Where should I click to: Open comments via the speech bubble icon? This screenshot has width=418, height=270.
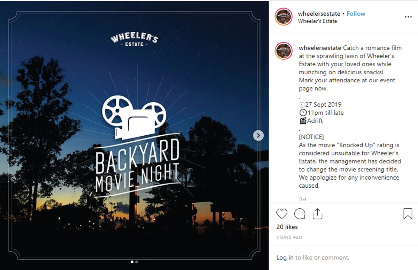point(300,213)
